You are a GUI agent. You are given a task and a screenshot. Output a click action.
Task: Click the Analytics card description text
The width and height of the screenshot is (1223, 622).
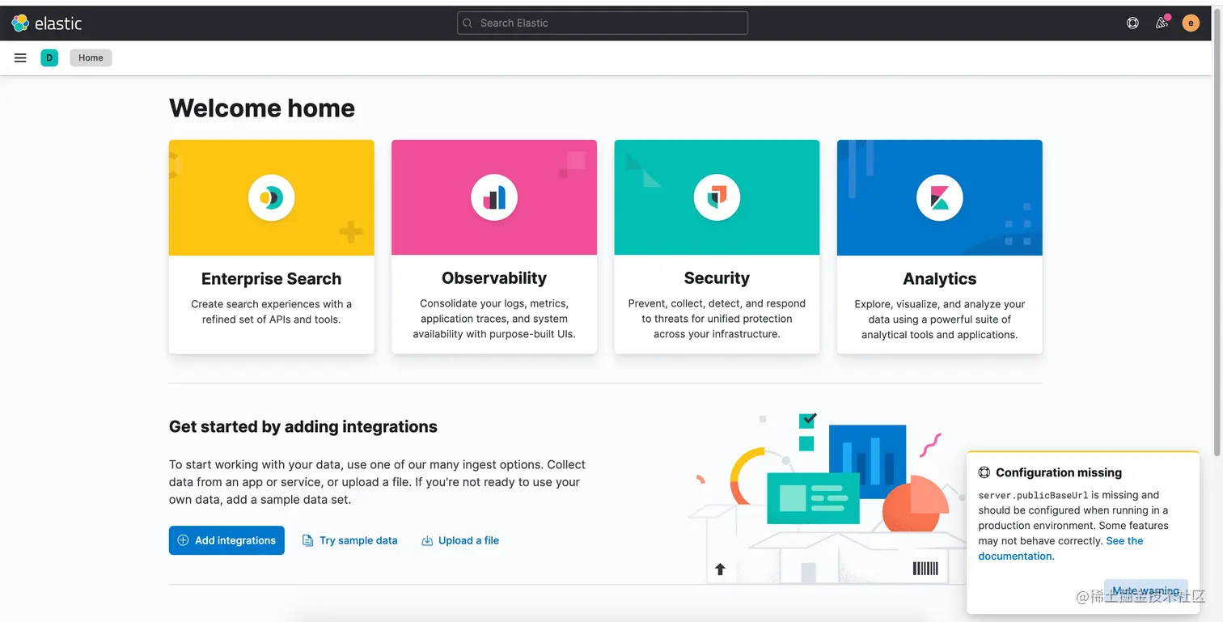[x=940, y=319]
